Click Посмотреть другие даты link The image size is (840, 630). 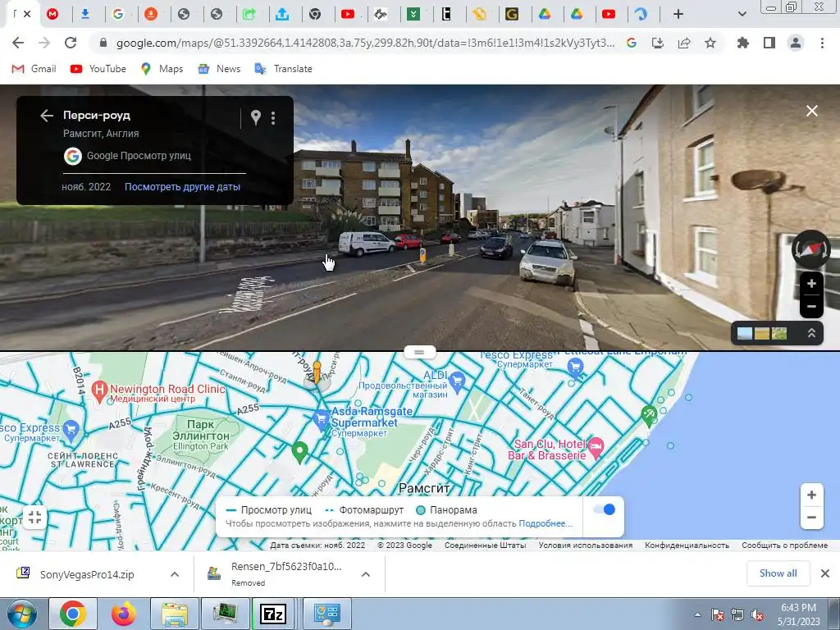coord(182,187)
